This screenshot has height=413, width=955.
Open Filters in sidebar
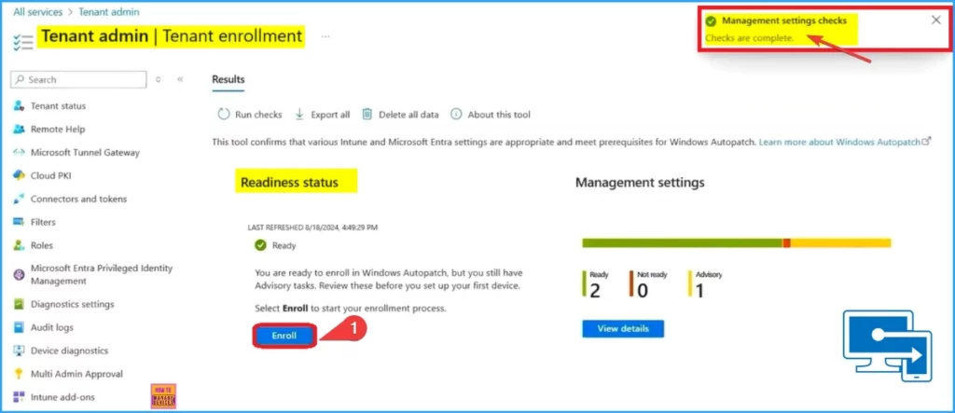pos(43,222)
